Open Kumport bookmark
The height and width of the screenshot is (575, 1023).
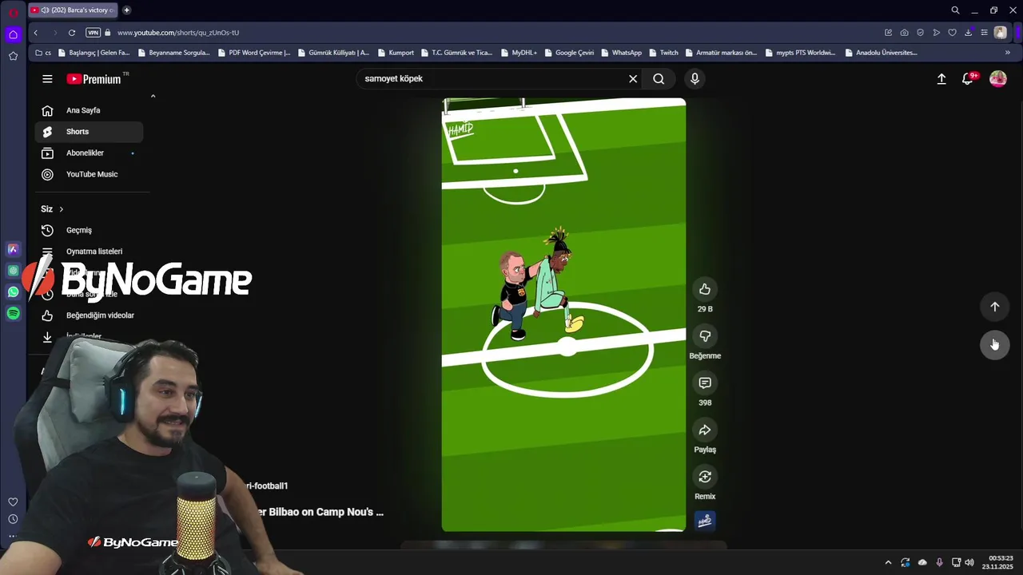[x=395, y=53]
